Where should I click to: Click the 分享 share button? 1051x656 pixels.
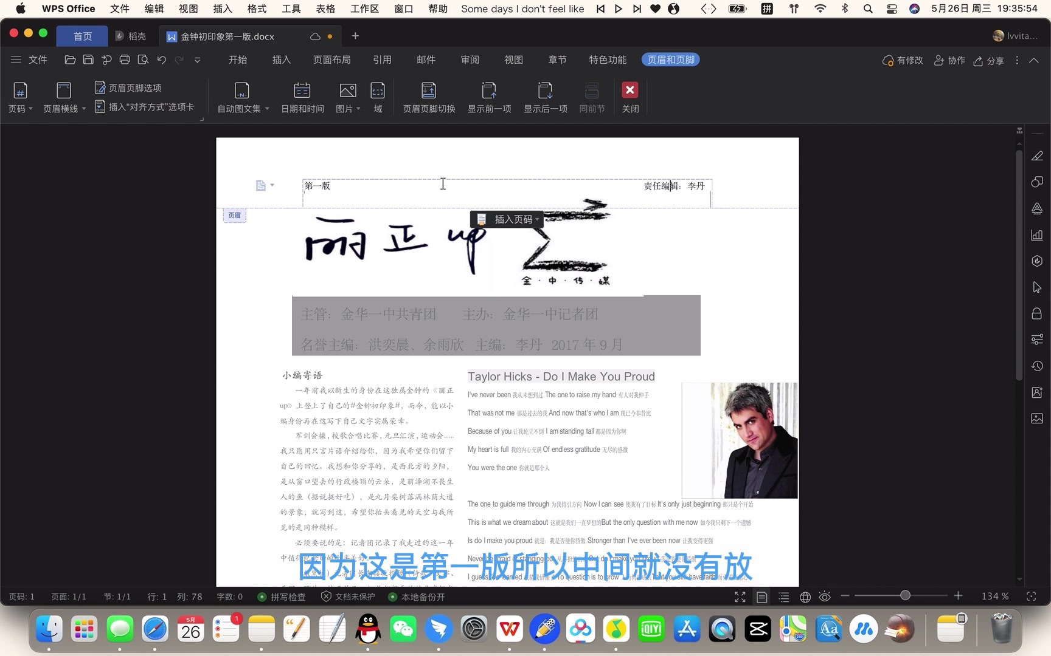989,60
